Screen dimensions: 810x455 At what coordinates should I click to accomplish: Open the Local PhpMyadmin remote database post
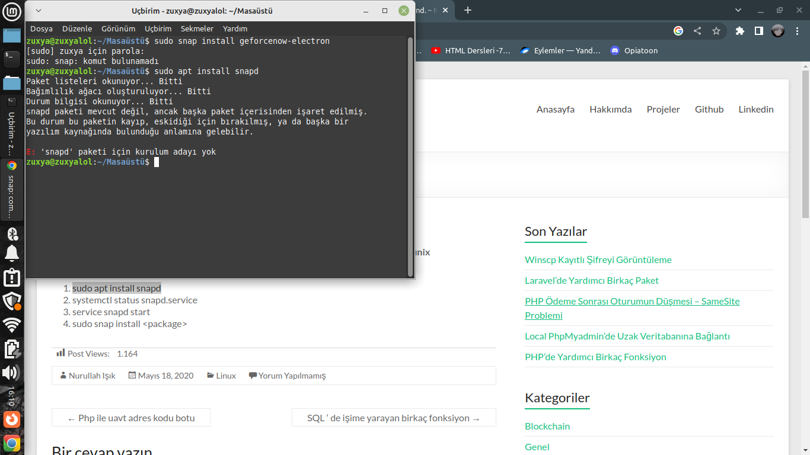(627, 336)
